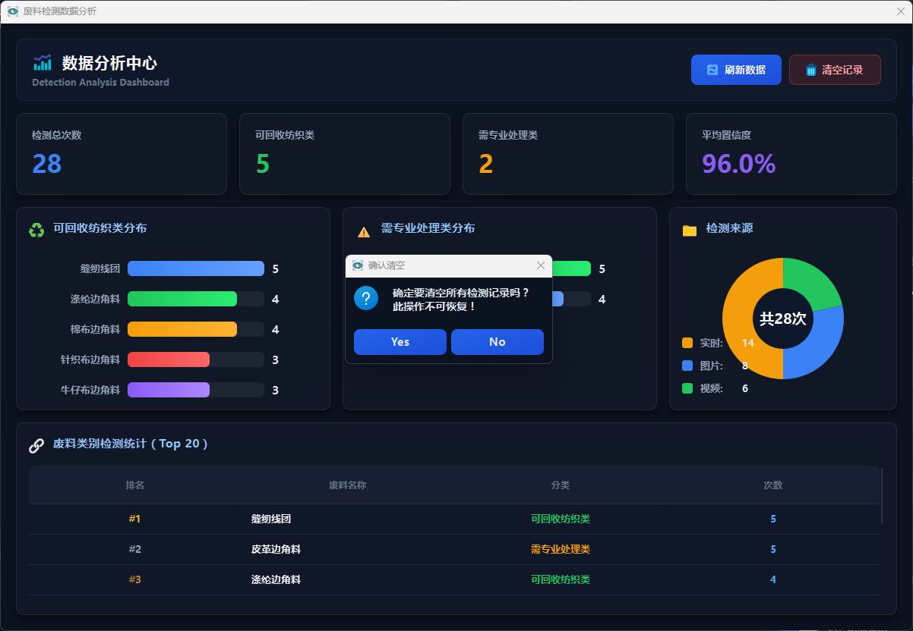Click the blue question mark dialog icon
The width and height of the screenshot is (913, 631).
(366, 298)
